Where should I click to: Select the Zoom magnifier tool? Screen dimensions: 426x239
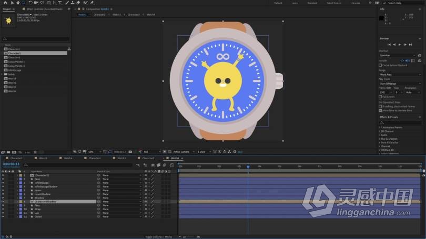(23, 3)
